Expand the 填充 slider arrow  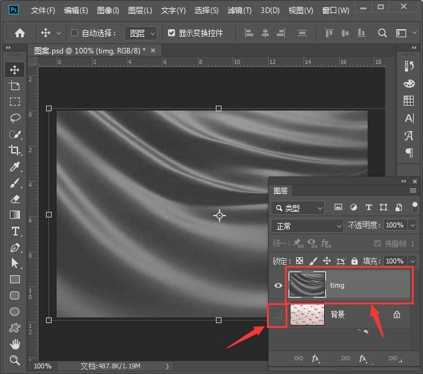pyautogui.click(x=412, y=261)
